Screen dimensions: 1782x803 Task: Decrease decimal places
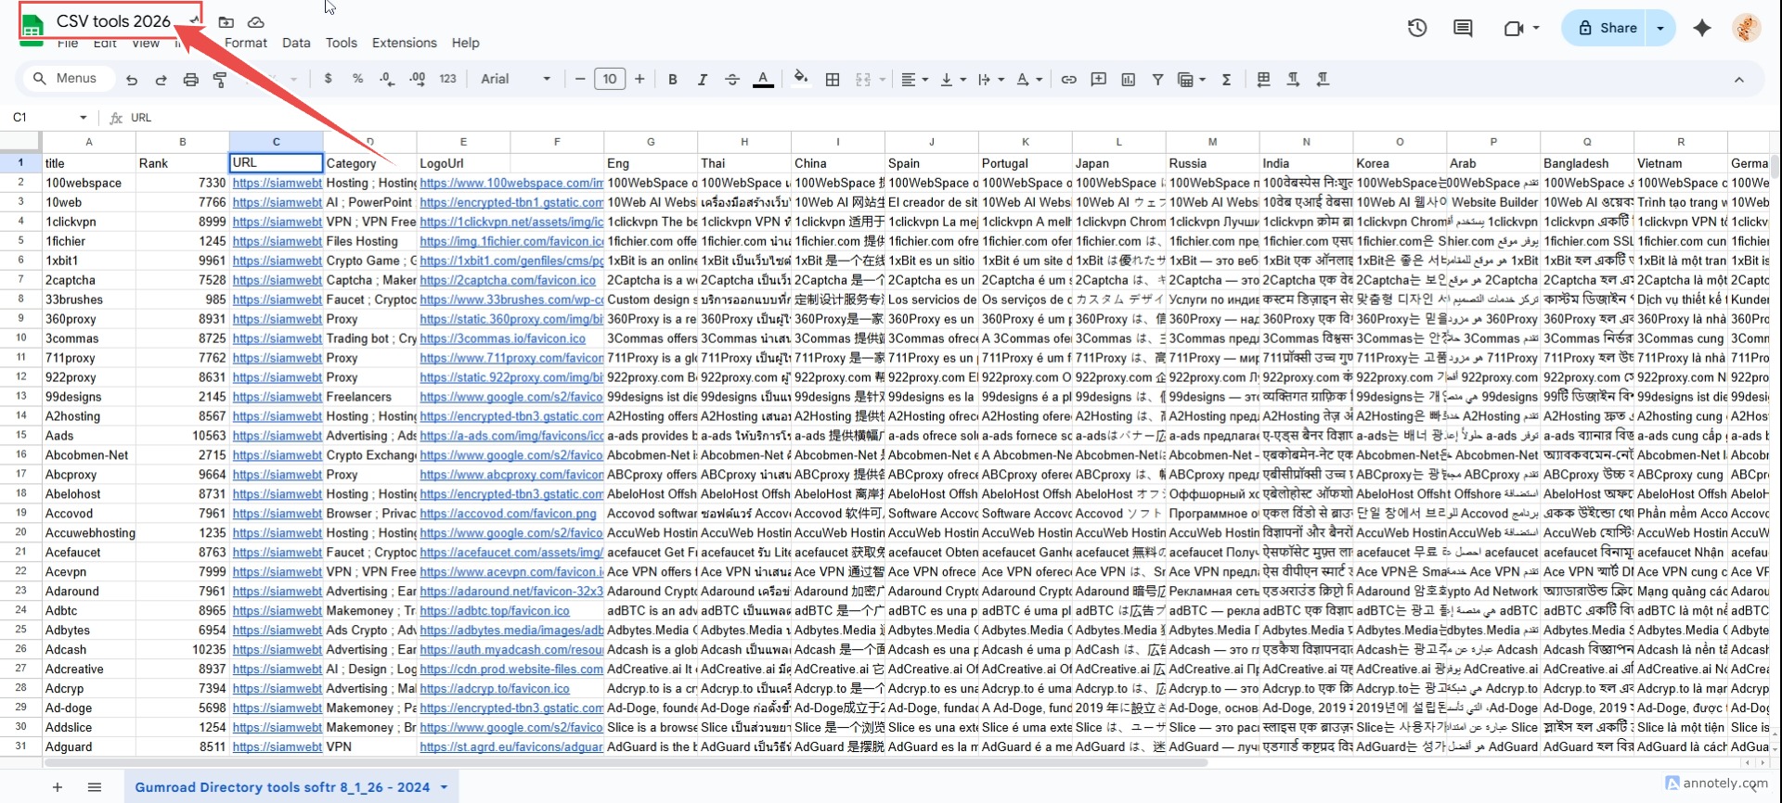pos(387,79)
